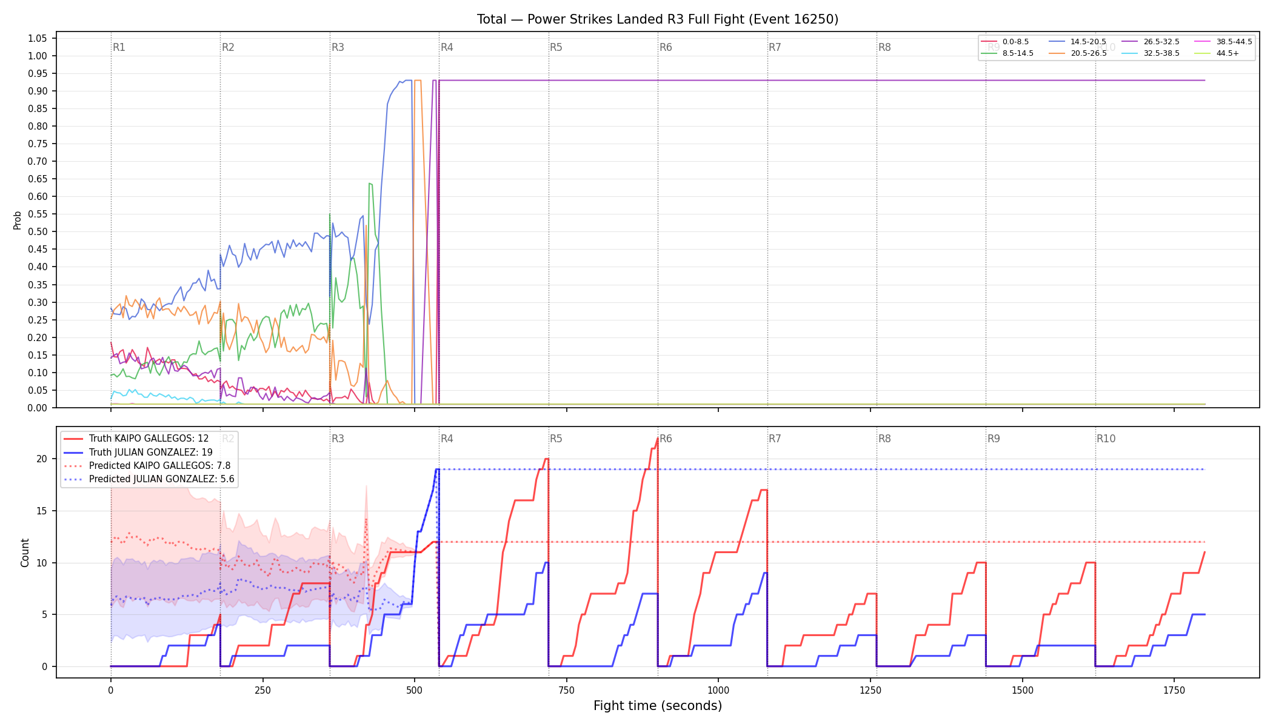Click the '1750' tick on the time axis
The width and height of the screenshot is (1273, 727).
pyautogui.click(x=1174, y=690)
